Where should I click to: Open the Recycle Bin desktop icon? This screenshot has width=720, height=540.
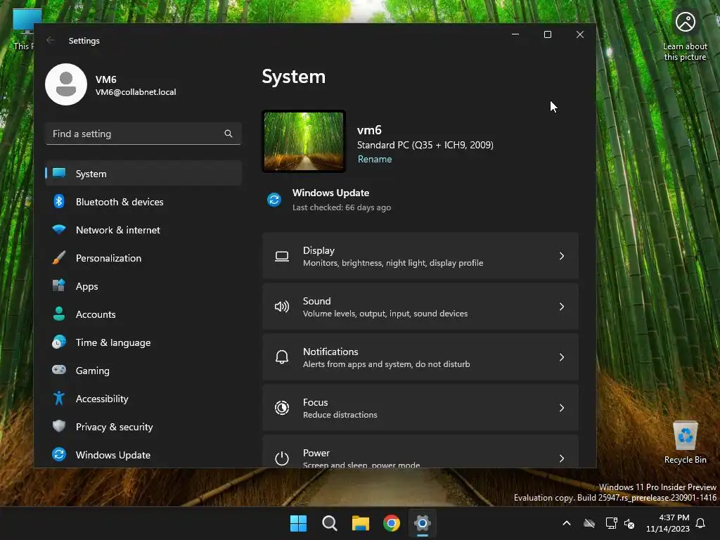(685, 442)
